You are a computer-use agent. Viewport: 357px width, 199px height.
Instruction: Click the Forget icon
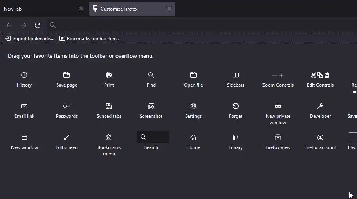coord(236,106)
